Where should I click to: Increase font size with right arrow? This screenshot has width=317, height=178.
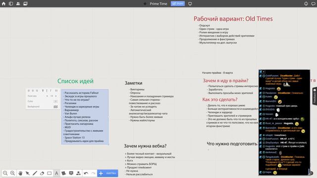click(56, 96)
